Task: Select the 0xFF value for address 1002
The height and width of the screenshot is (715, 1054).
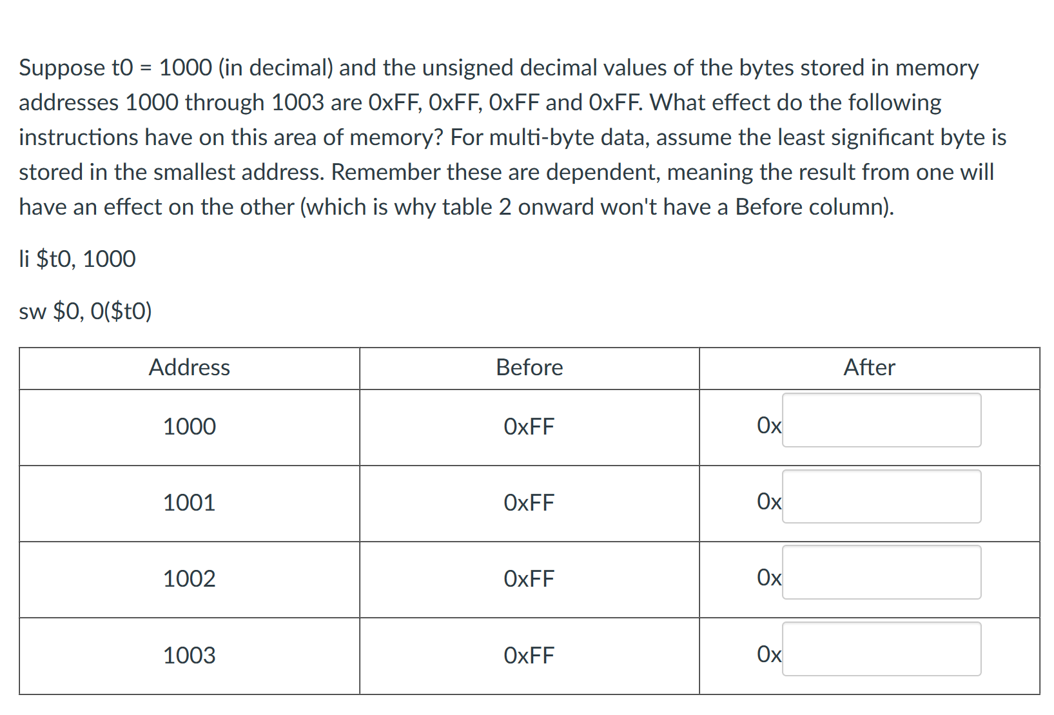Action: tap(529, 578)
